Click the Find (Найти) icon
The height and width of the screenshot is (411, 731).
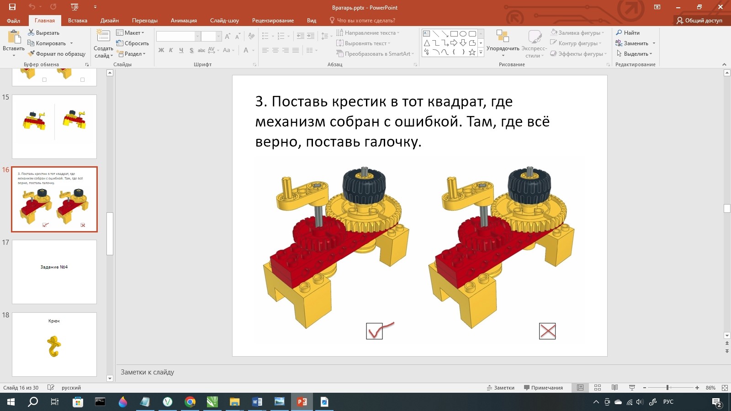[x=628, y=33]
